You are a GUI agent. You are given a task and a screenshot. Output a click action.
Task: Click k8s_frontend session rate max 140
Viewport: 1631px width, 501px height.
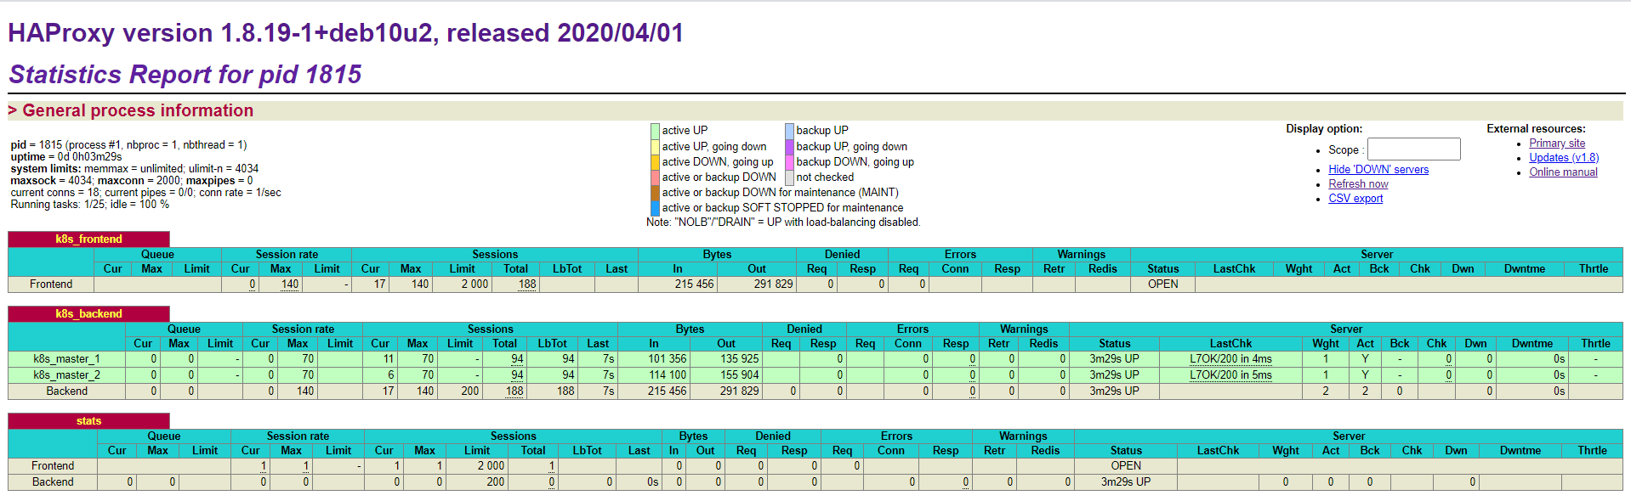(290, 284)
